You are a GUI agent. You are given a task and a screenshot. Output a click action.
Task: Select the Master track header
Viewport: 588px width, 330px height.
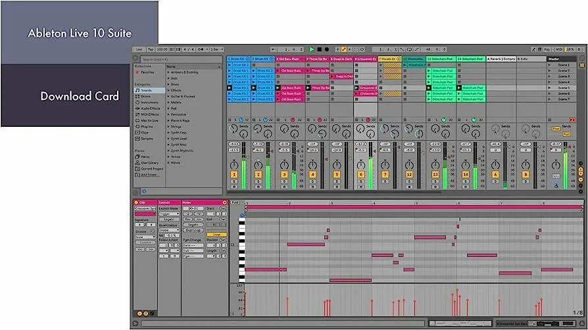click(562, 59)
